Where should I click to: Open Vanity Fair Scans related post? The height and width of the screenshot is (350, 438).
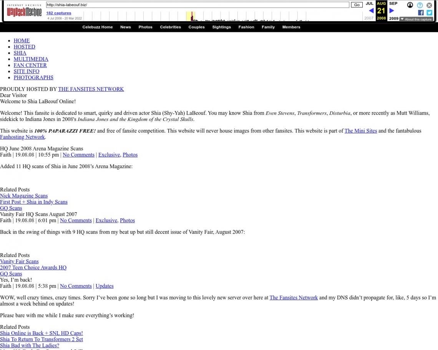click(19, 261)
